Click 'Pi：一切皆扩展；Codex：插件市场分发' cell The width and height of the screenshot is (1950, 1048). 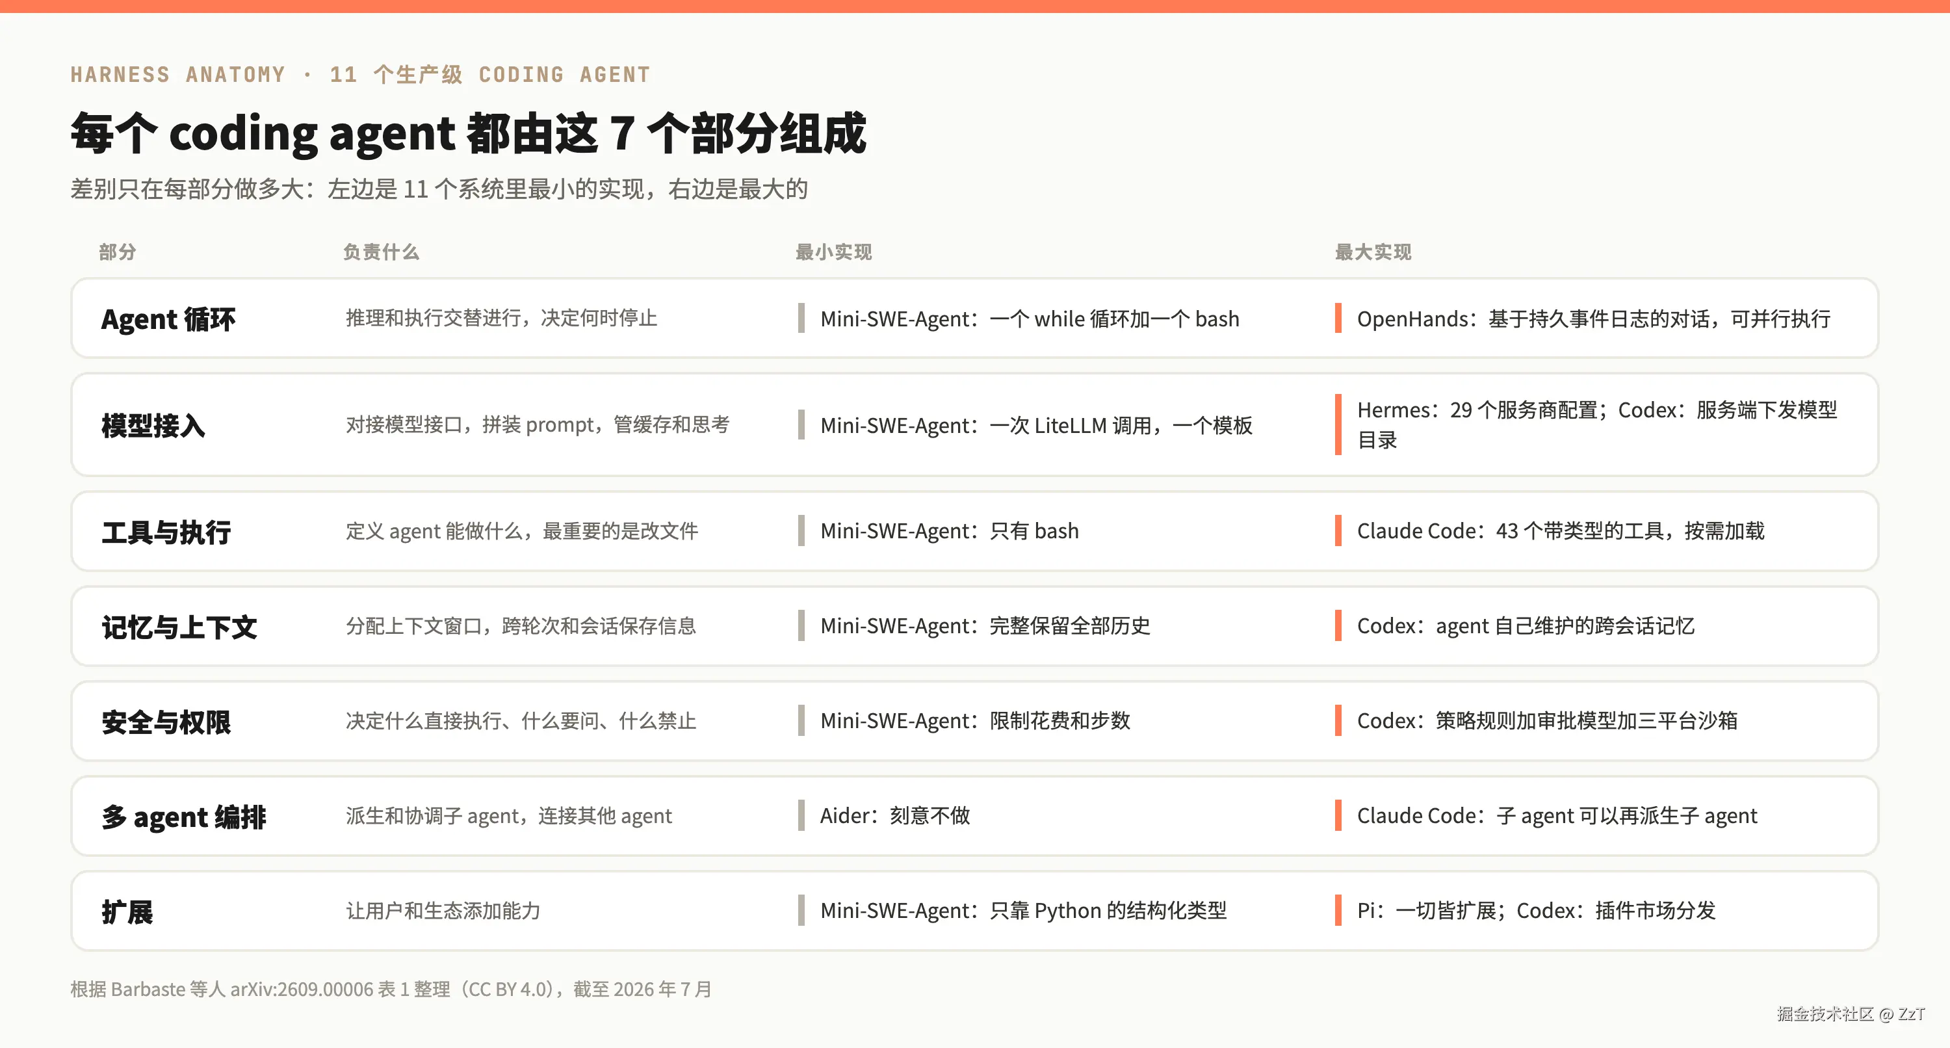point(1536,910)
